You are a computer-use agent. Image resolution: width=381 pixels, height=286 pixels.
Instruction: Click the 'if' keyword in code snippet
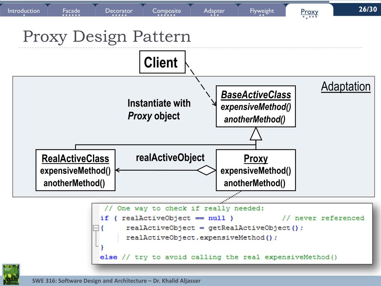105,218
